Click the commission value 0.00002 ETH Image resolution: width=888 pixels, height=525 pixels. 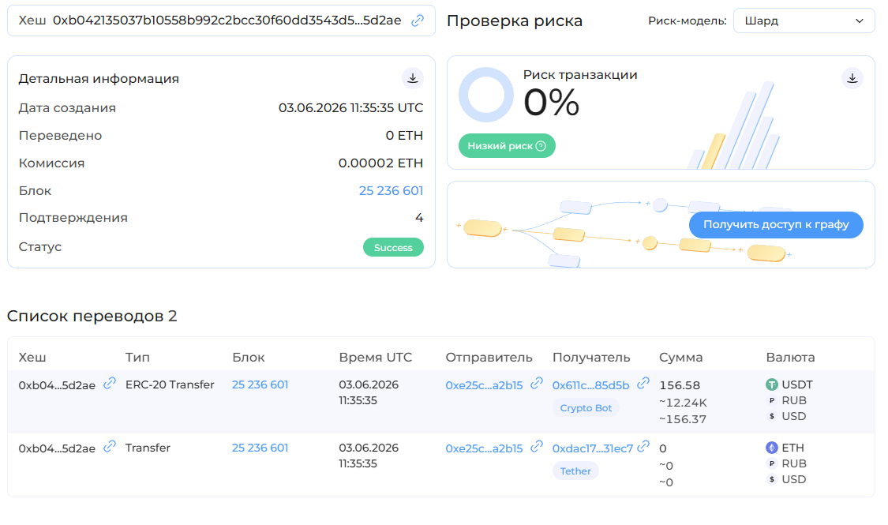point(380,163)
